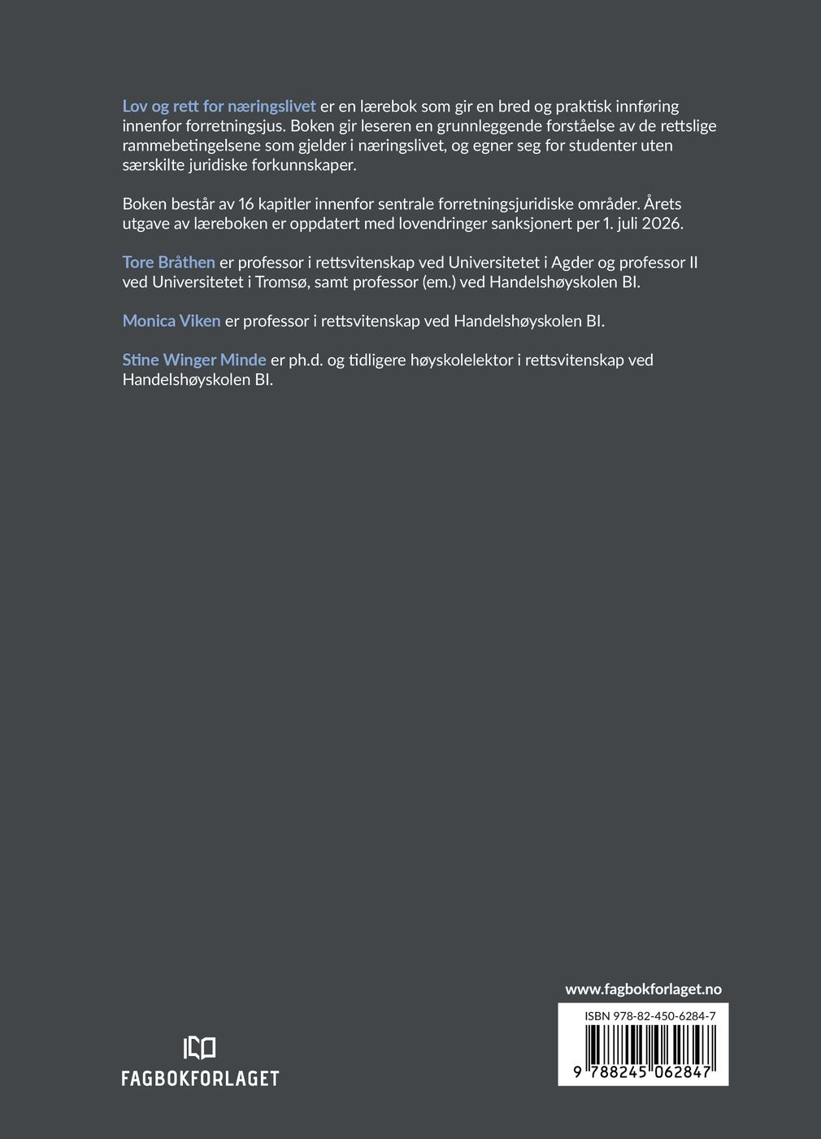Click author name Monica Viken
This screenshot has width=821, height=1139.
click(172, 321)
